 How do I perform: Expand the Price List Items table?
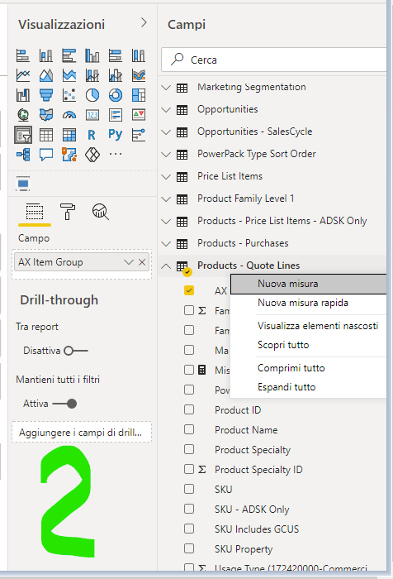click(166, 176)
